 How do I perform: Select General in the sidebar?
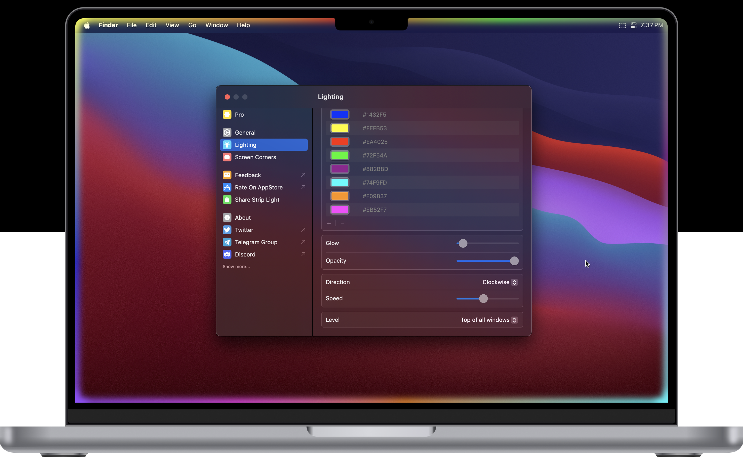[264, 132]
